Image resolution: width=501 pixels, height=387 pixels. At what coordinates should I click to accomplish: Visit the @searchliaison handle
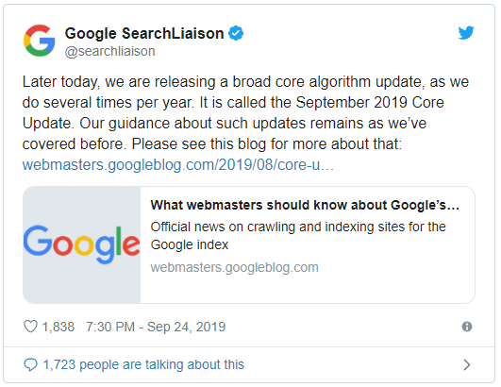coord(109,52)
